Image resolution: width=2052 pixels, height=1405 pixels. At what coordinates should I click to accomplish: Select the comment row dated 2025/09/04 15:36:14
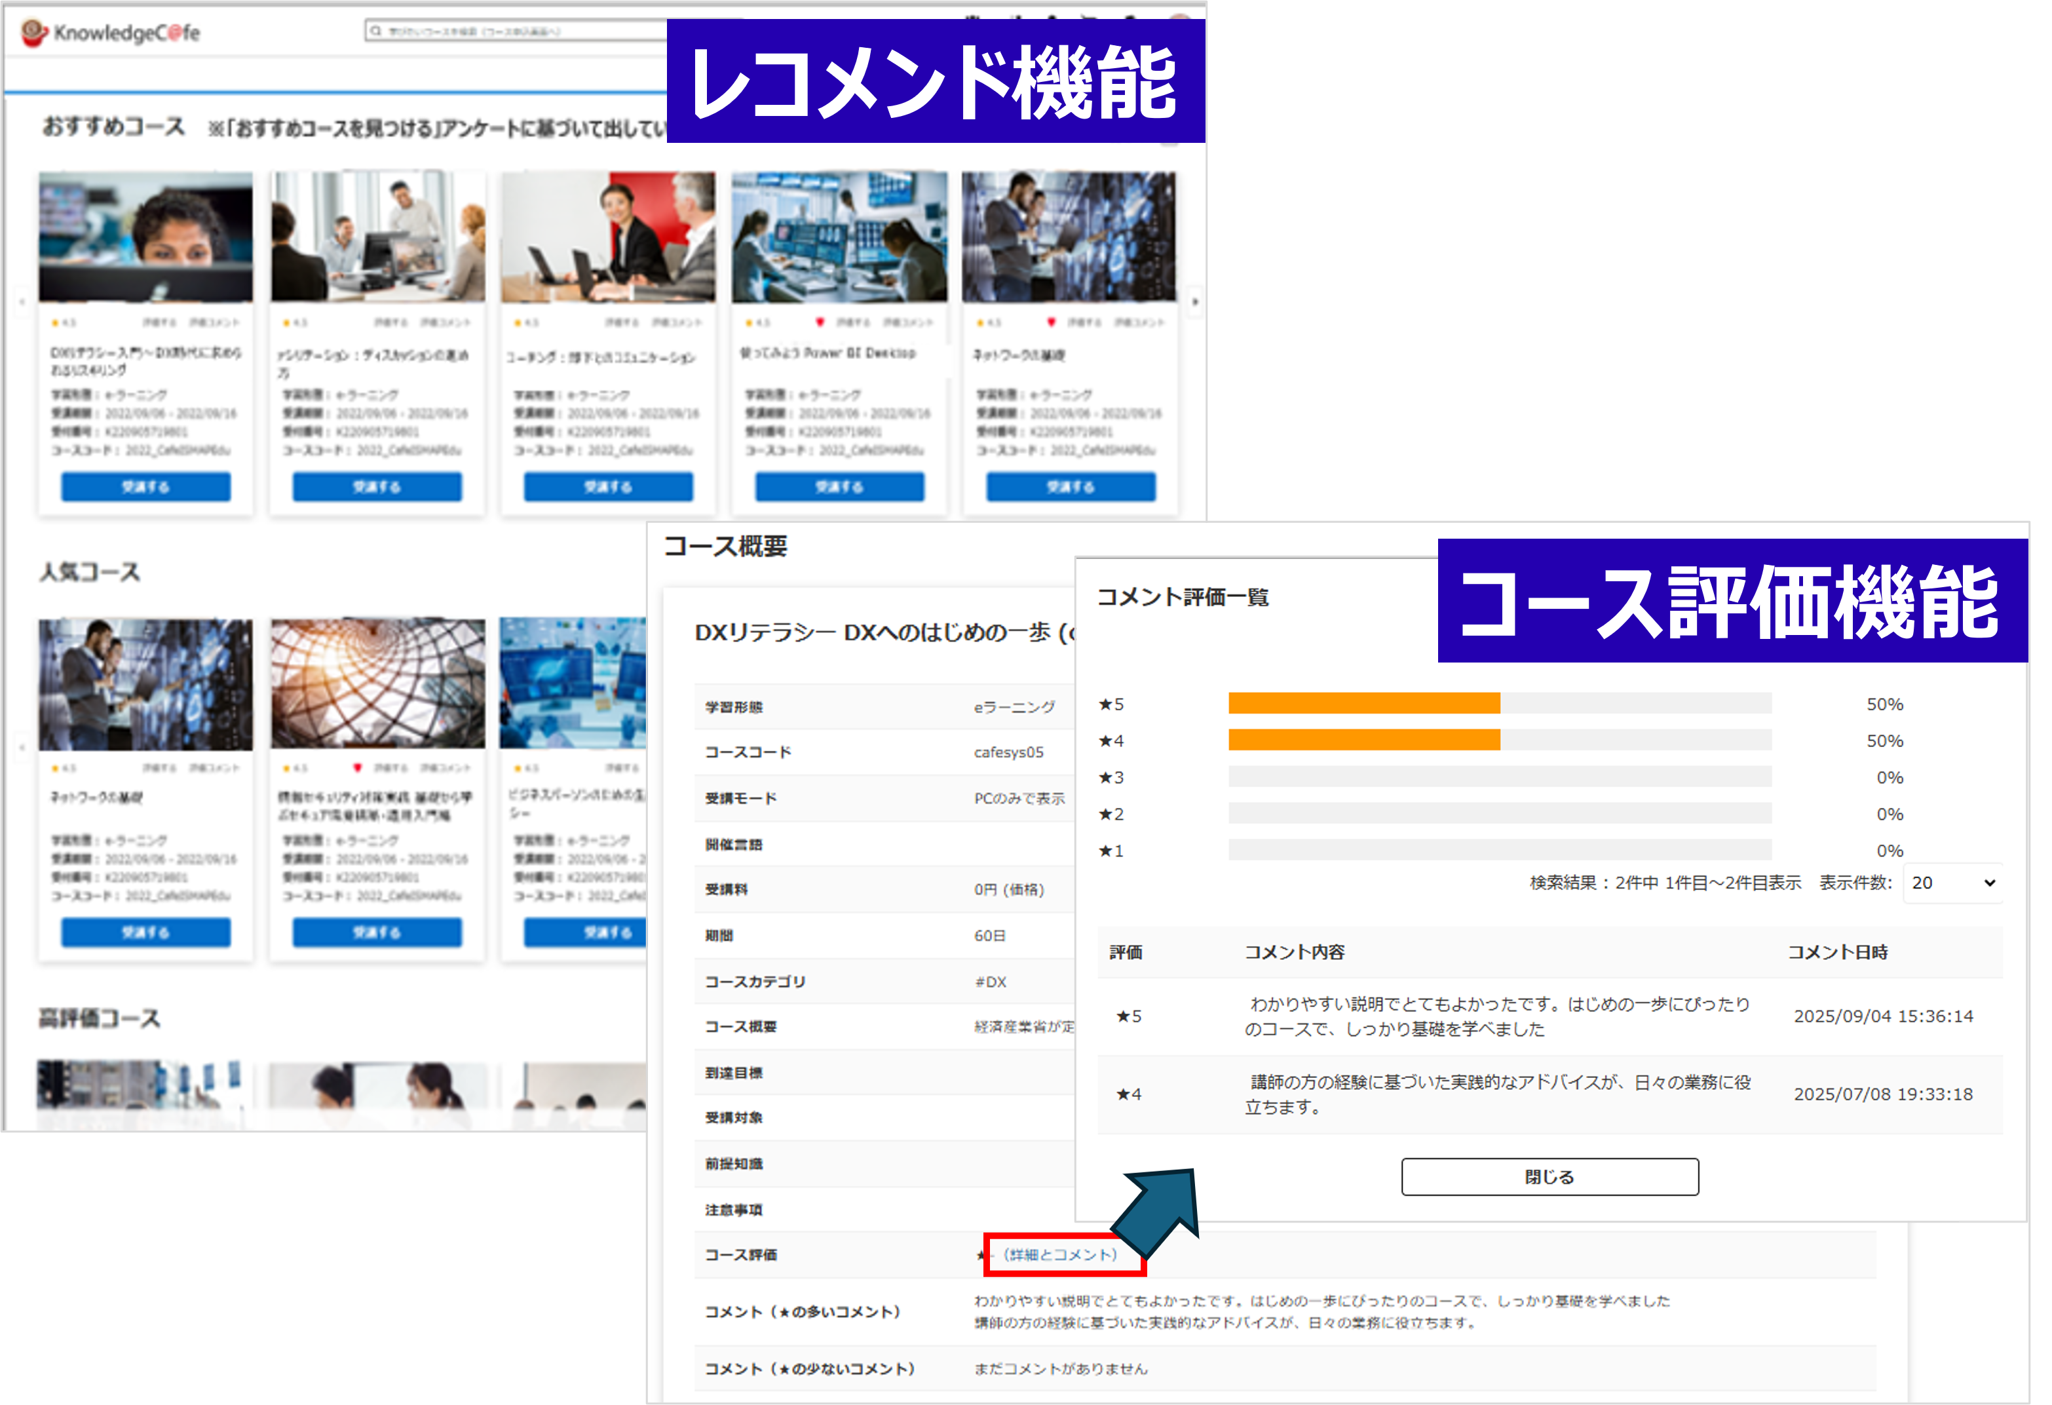1549,1016
